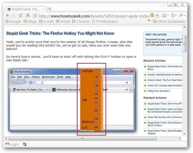Screen dimensions: 193x153
Task: Open the Help menu in Firefox
Action: 68,77
